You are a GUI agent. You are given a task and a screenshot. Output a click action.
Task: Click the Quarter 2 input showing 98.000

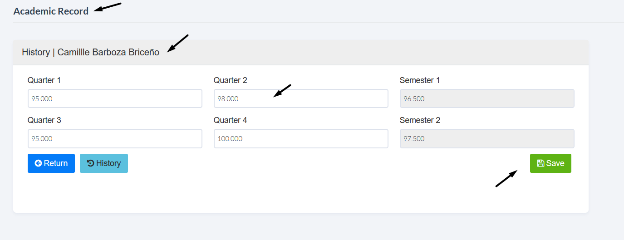301,98
